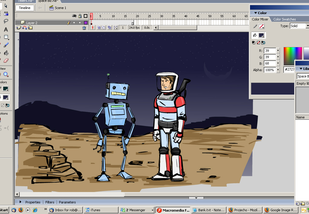Click the Timeline button
This screenshot has width=309, height=214.
coord(24,8)
